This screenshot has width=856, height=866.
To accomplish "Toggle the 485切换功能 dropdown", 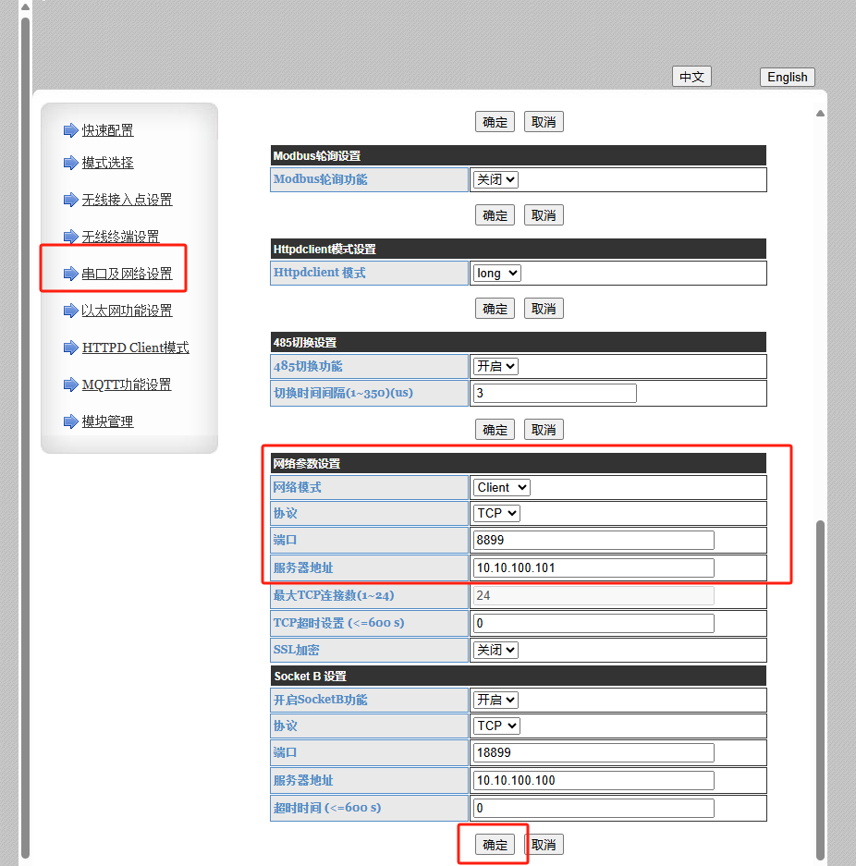I will tap(495, 366).
